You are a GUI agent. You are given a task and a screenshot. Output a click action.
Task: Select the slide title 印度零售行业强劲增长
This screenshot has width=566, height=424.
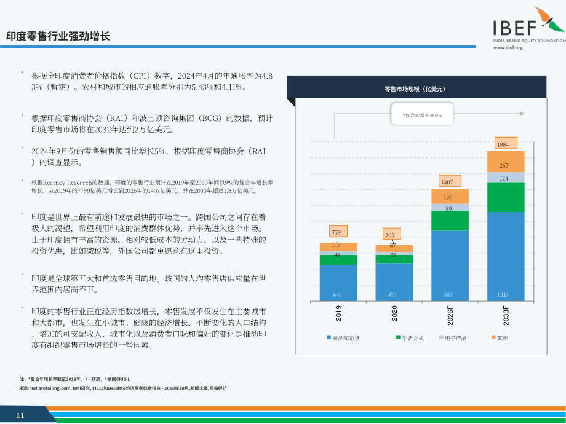[x=58, y=36]
